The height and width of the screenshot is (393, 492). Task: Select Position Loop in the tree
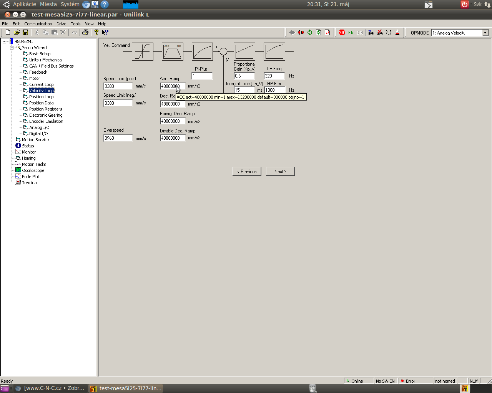coord(41,97)
